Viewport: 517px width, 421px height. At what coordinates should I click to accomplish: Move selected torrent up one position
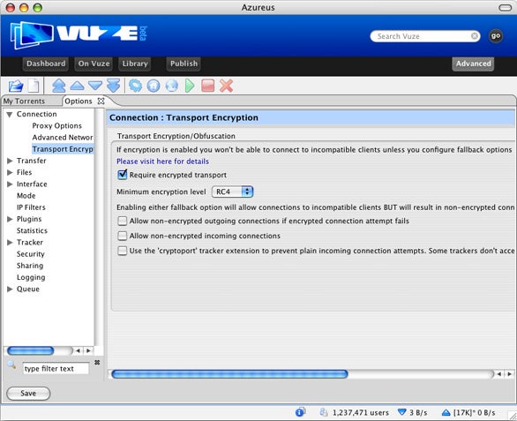pos(77,86)
